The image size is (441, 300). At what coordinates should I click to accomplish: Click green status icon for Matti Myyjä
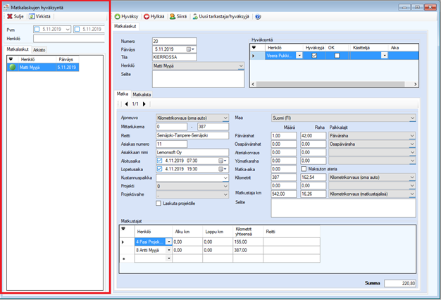[13, 67]
